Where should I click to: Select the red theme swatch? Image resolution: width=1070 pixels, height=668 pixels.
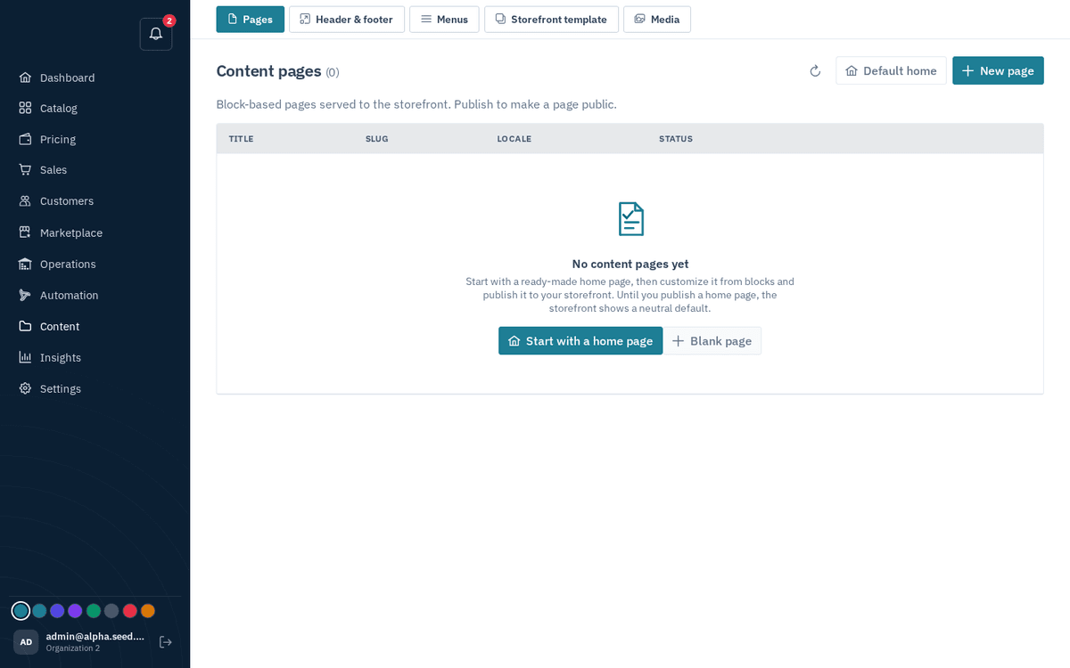coord(129,611)
